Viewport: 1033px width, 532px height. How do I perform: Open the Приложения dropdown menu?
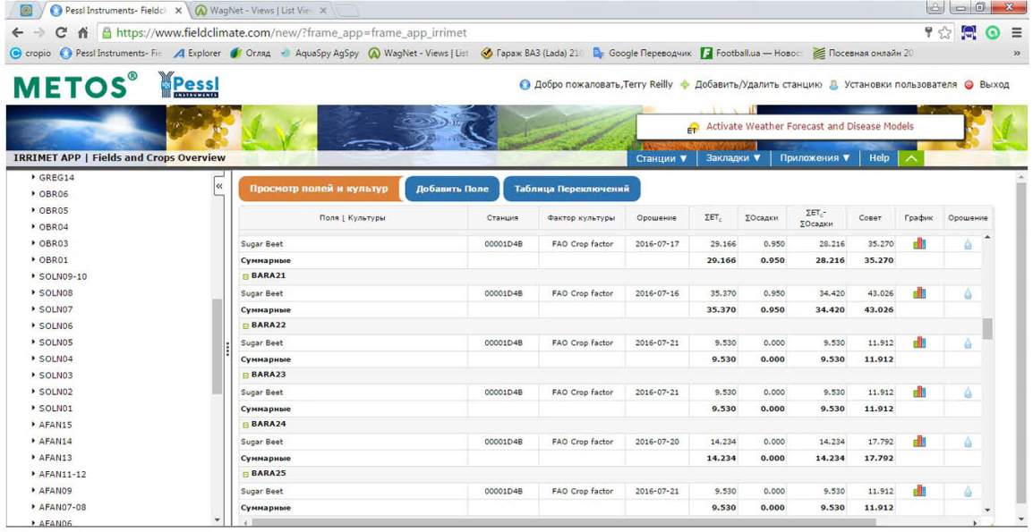[x=815, y=158]
